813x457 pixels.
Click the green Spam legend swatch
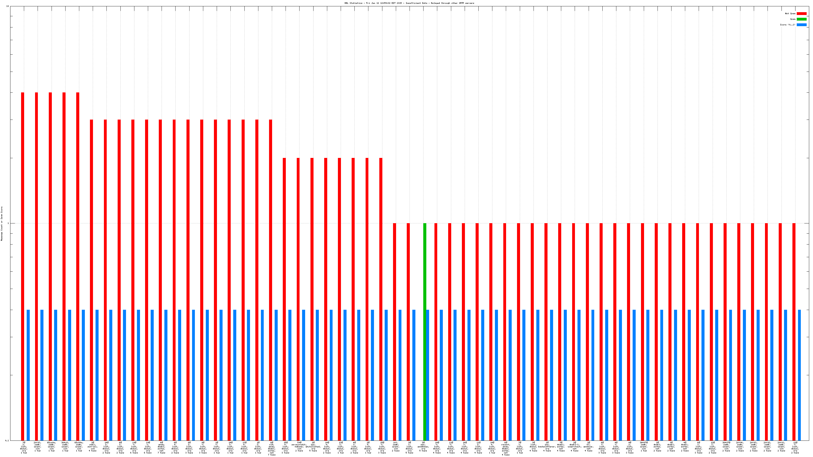(801, 19)
